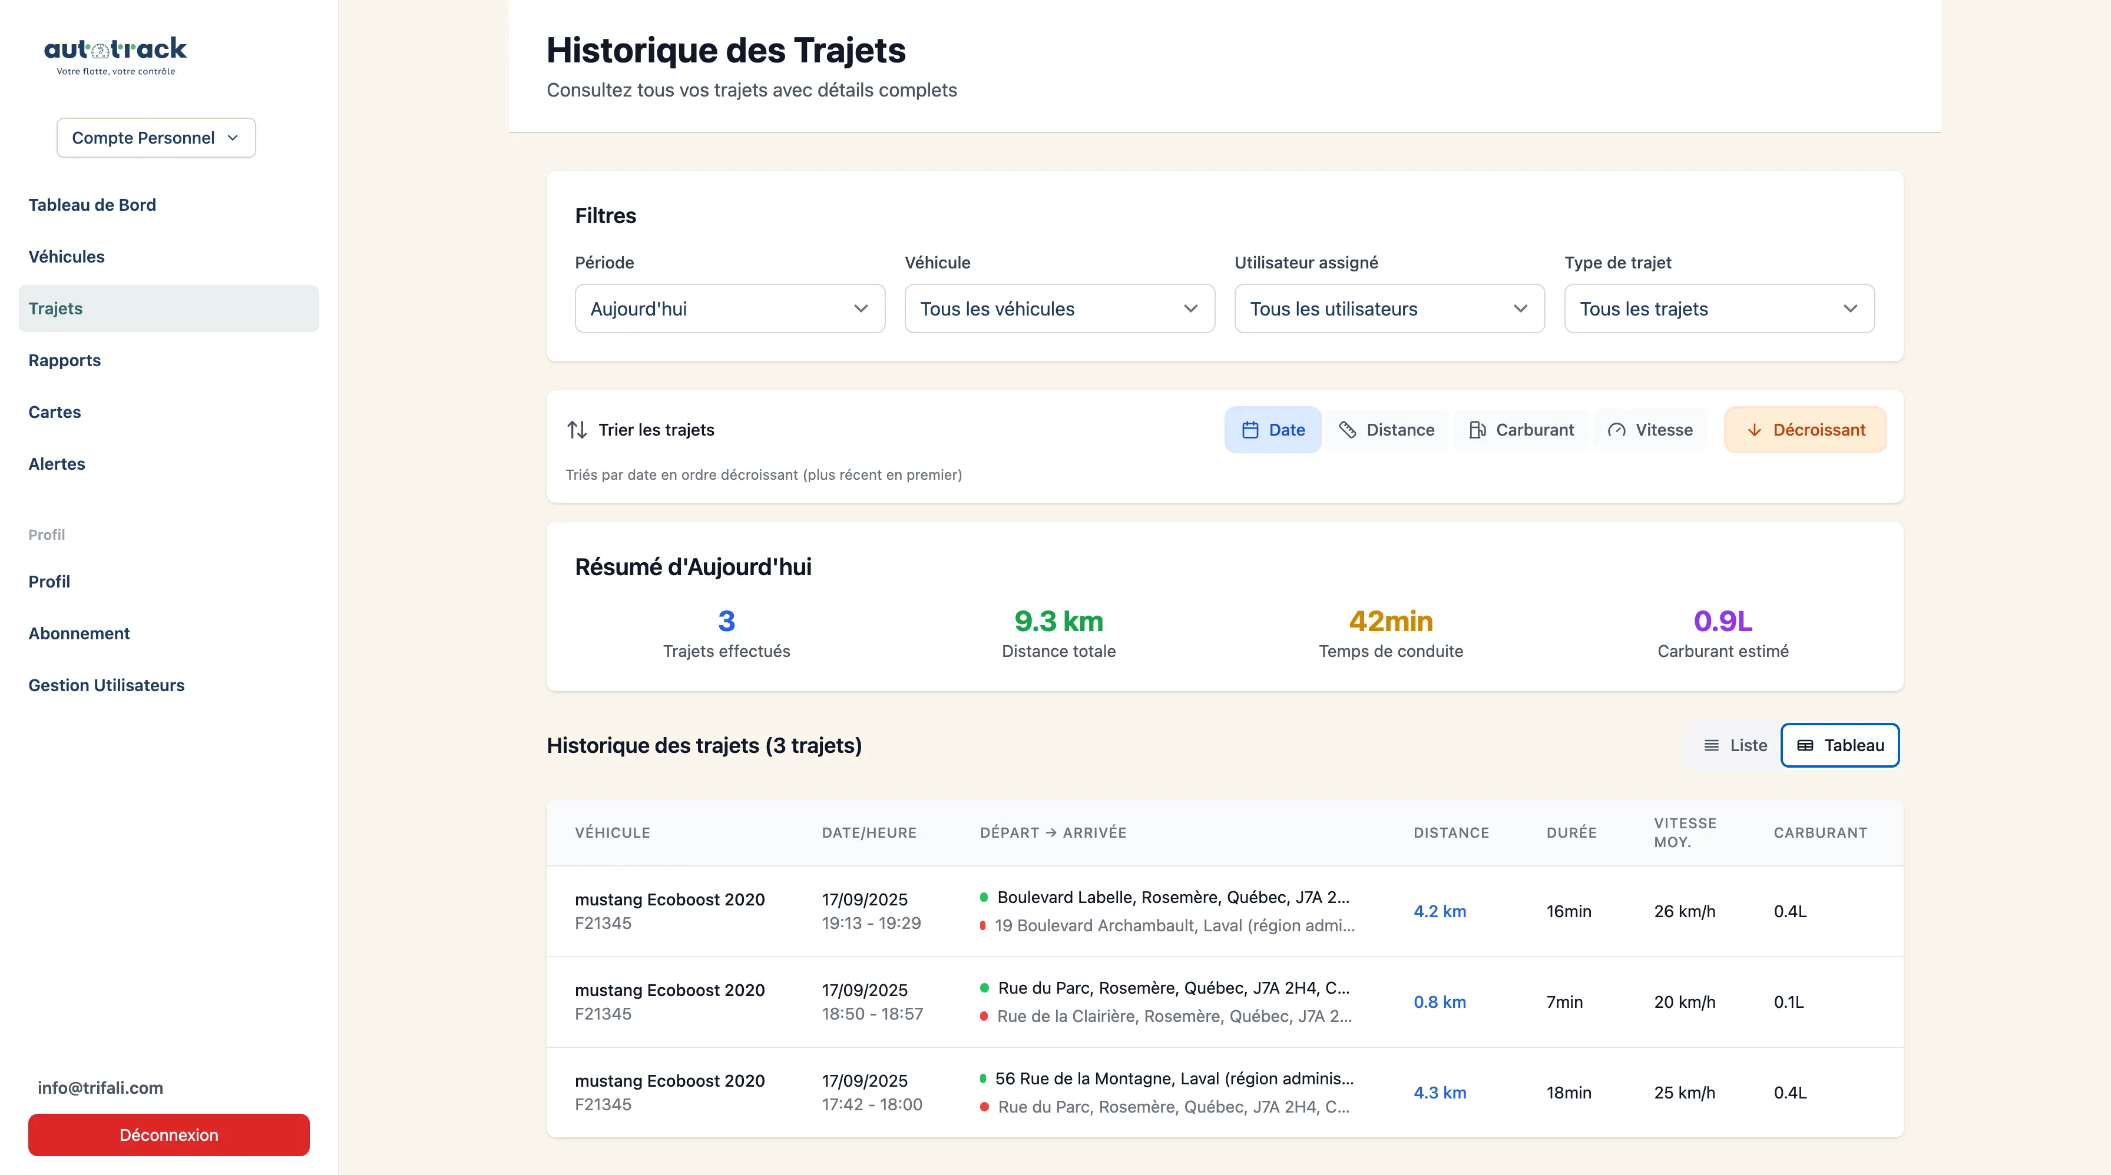The width and height of the screenshot is (2111, 1175).
Task: Click the 4.3 km distance link
Action: pos(1440,1093)
